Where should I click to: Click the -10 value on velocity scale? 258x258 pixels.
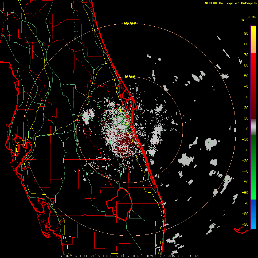click(245, 140)
